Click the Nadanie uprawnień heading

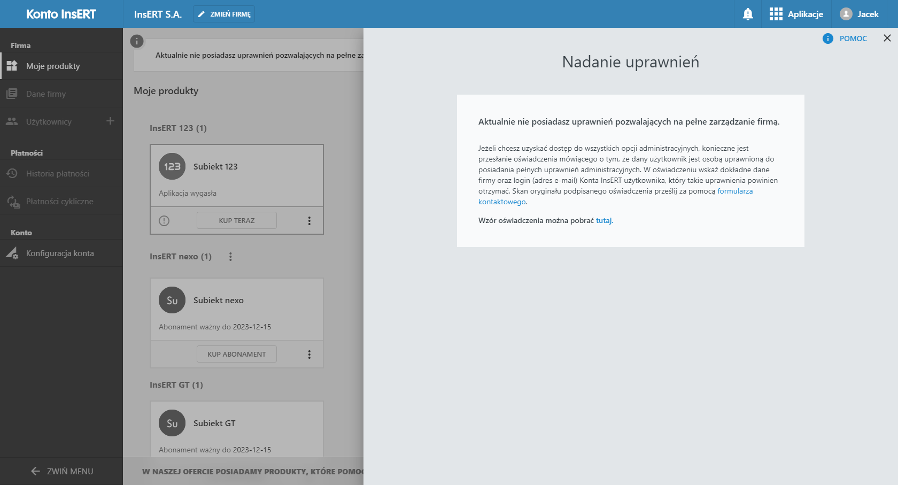pos(631,62)
